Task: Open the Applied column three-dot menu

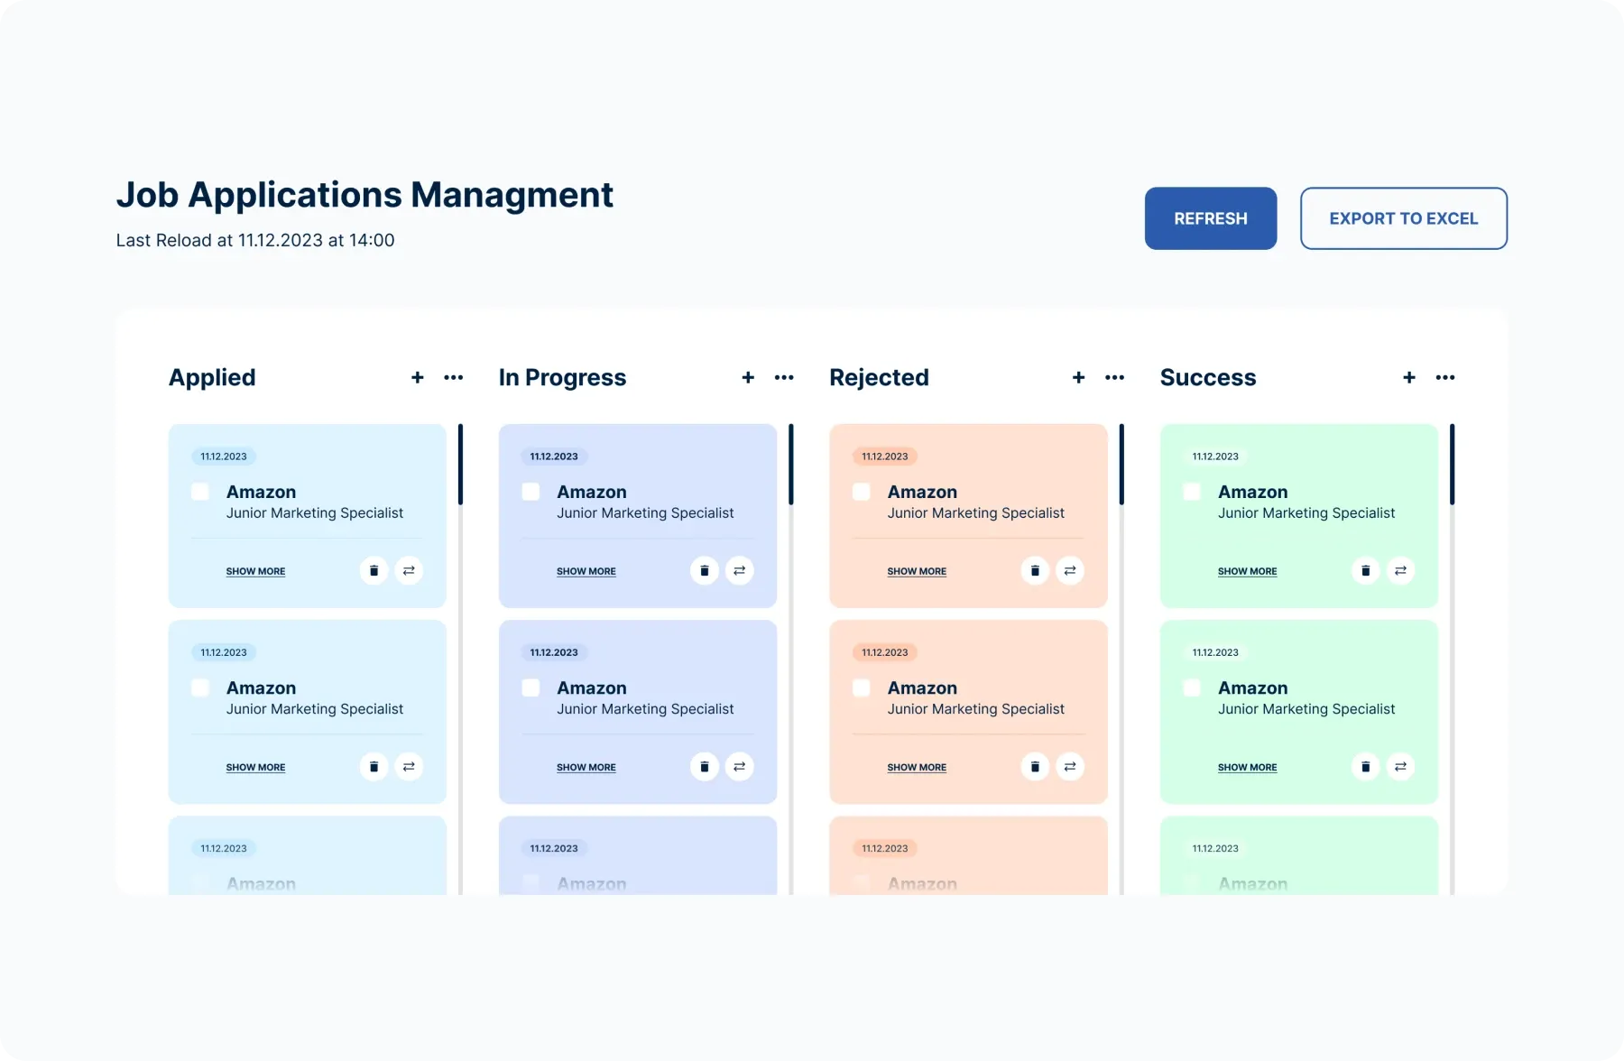Action: (x=454, y=378)
